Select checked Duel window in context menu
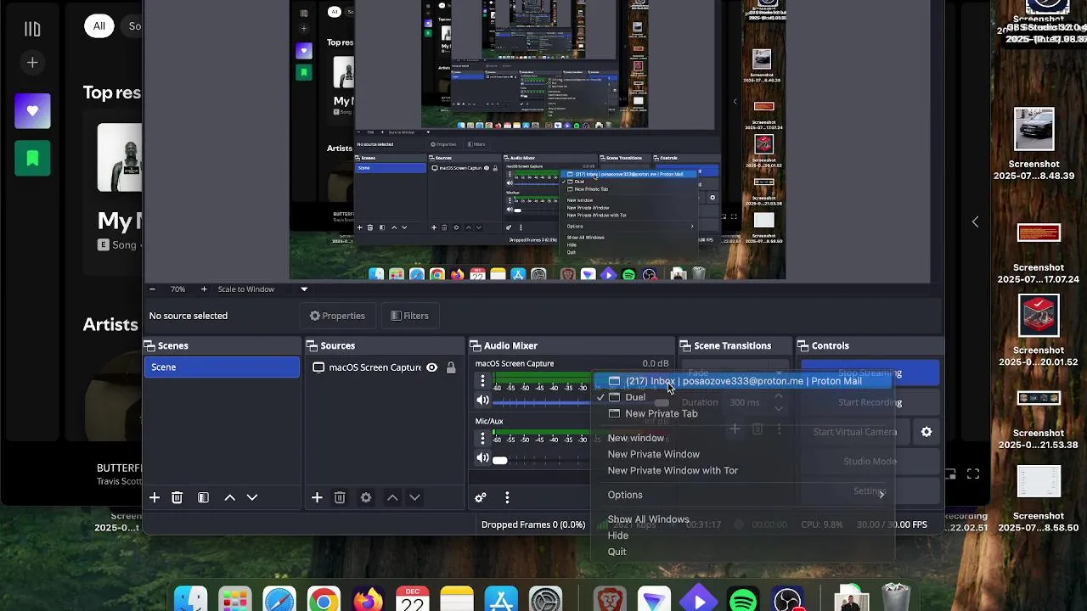The width and height of the screenshot is (1087, 611). pos(635,397)
